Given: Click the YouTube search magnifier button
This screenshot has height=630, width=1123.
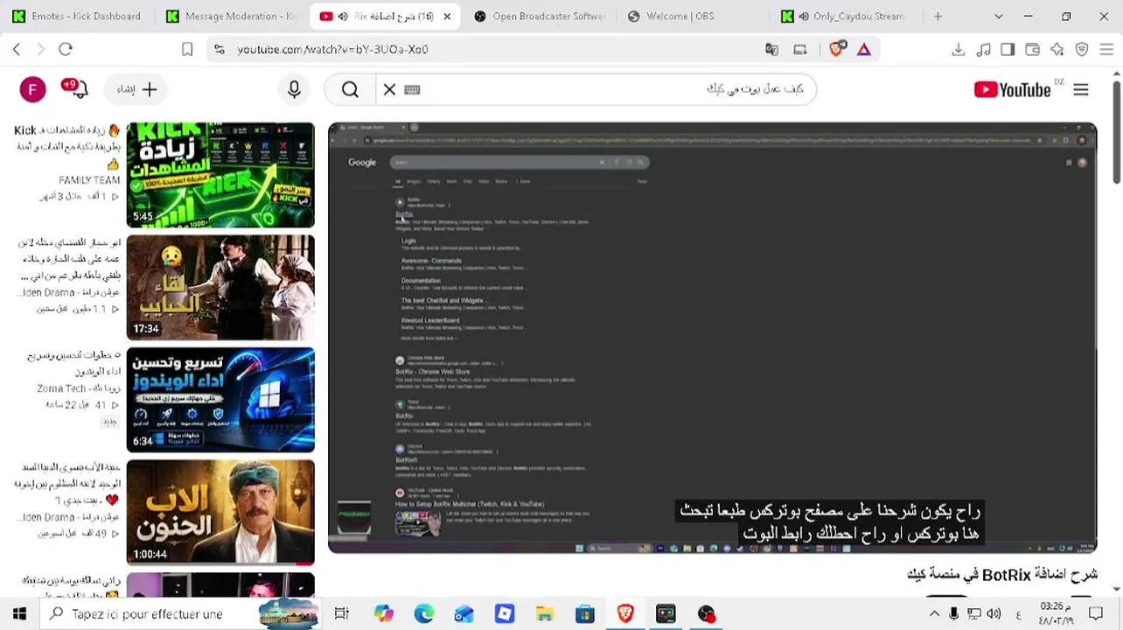Looking at the screenshot, I should click(350, 89).
